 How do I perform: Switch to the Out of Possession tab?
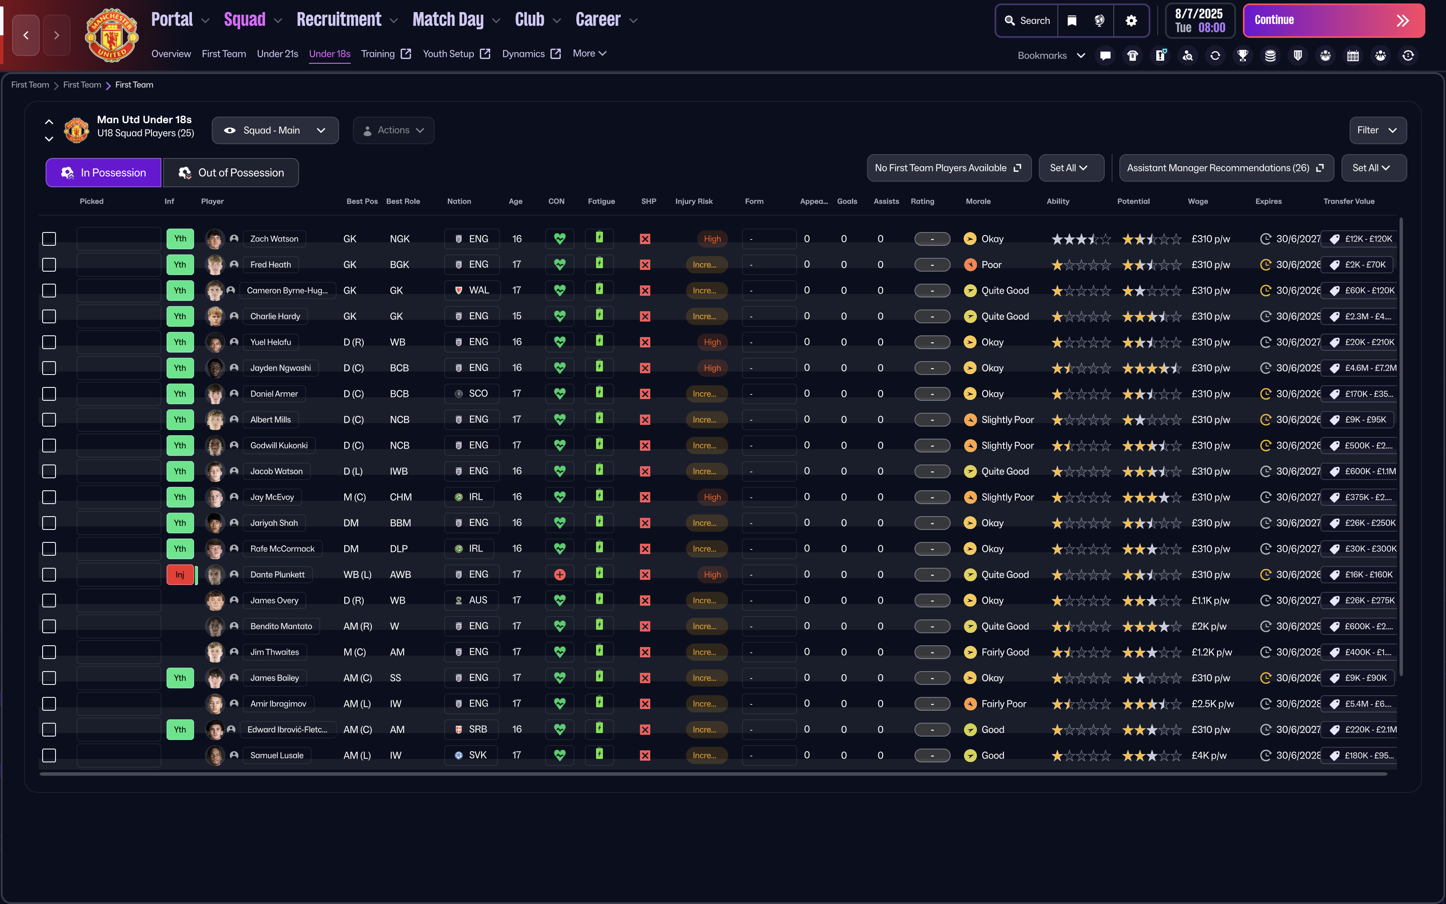click(231, 173)
